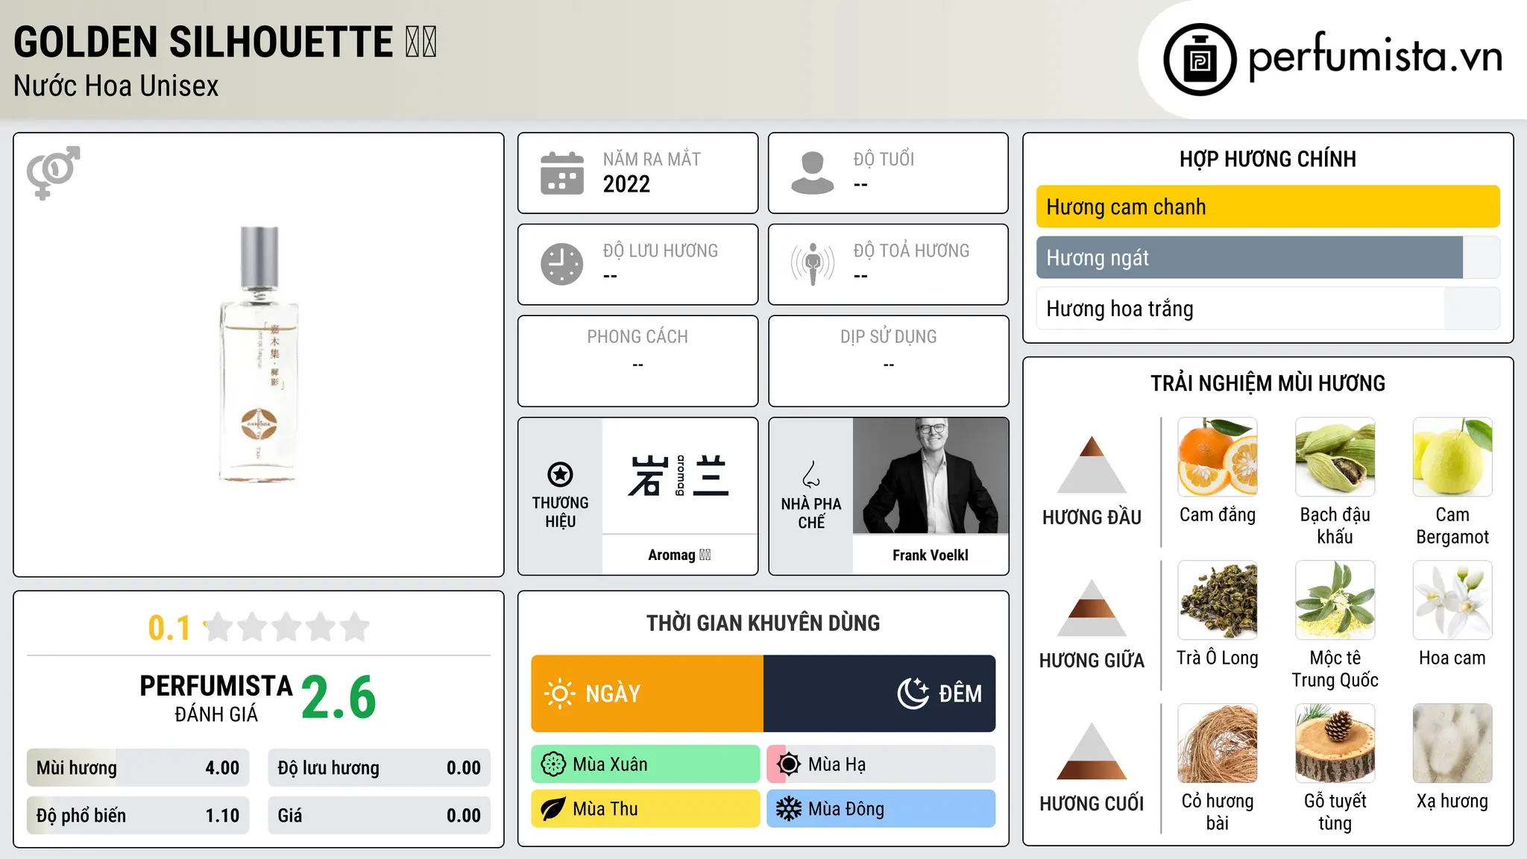Open the Cỏ hương bài note image
This screenshot has height=859, width=1527.
(1218, 743)
